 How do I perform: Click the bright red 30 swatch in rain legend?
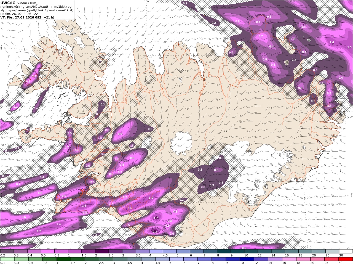coord(346,259)
